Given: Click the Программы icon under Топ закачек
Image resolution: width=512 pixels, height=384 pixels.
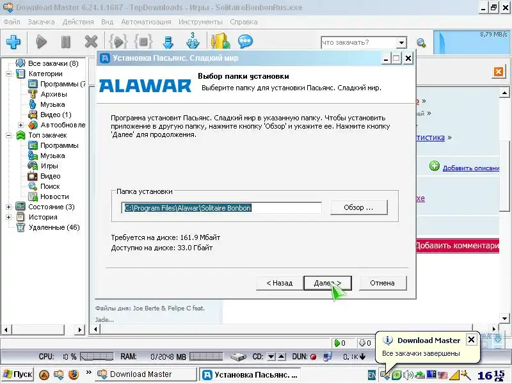Looking at the screenshot, I should 33,145.
